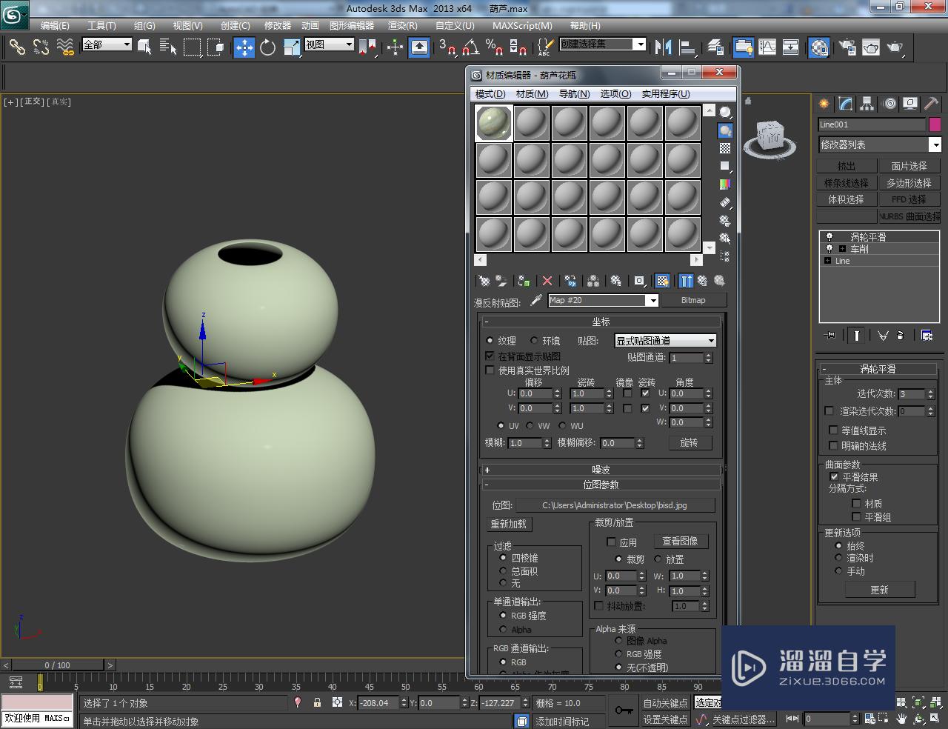The width and height of the screenshot is (948, 729).
Task: Open the 修改器 menu
Action: (278, 26)
